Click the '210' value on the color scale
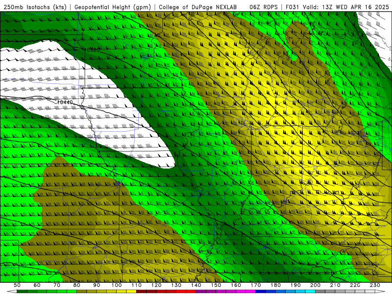The image size is (392, 294). 335,285
